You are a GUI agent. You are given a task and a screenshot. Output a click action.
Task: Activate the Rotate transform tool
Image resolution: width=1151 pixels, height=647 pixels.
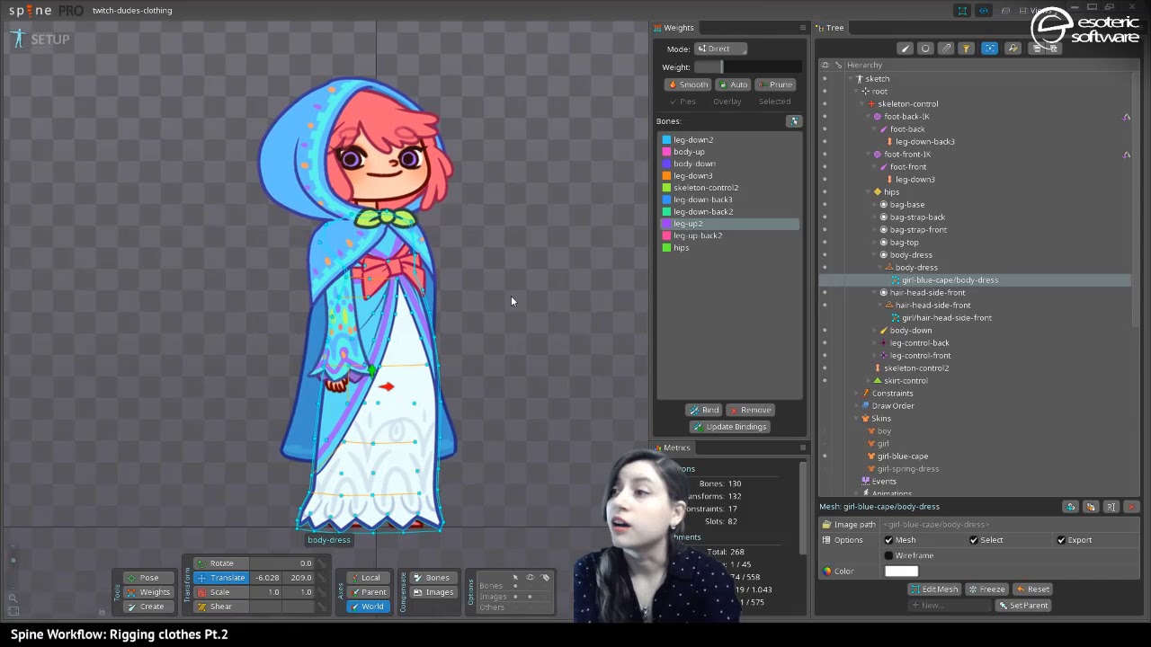coord(221,563)
